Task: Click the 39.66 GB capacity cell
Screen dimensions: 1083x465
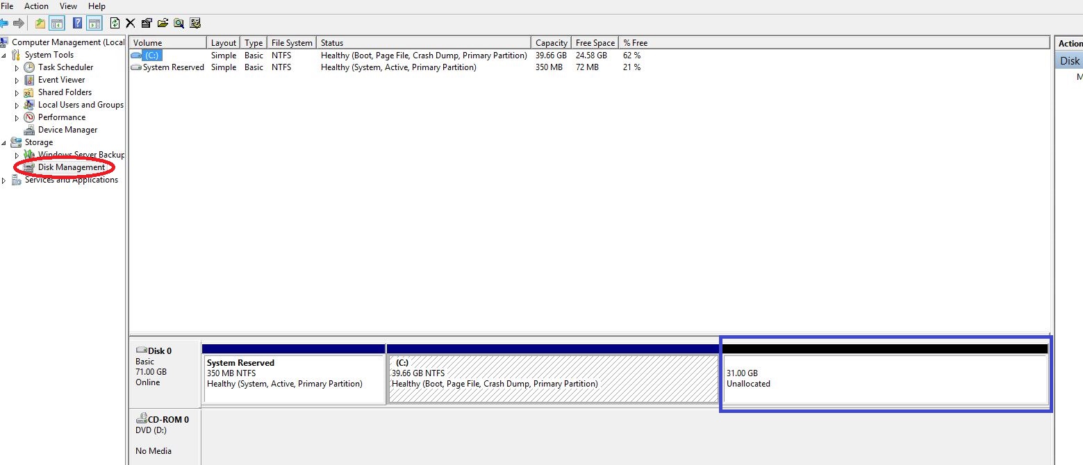Action: (x=551, y=55)
